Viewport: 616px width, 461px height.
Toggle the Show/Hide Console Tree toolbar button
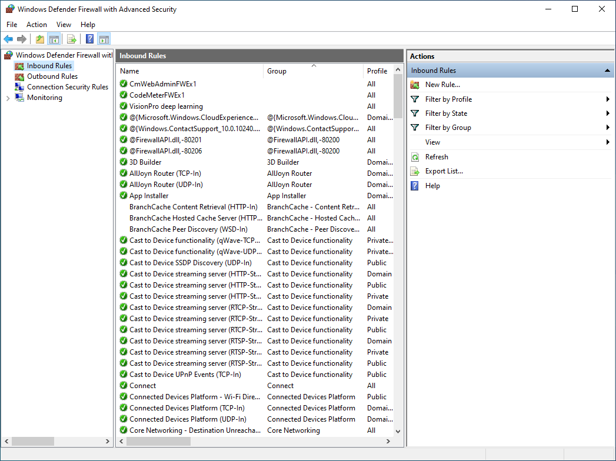click(x=54, y=39)
